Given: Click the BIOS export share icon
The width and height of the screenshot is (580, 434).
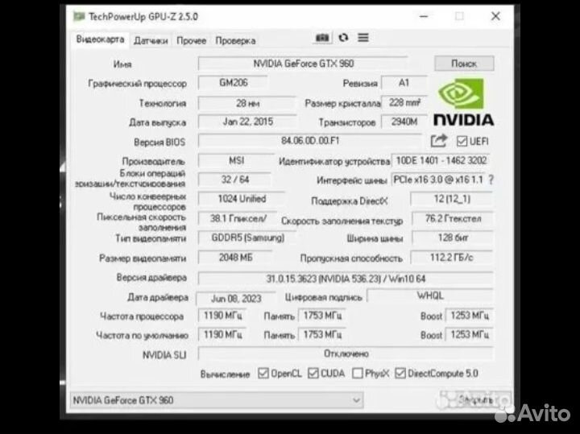Looking at the screenshot, I should 439,141.
